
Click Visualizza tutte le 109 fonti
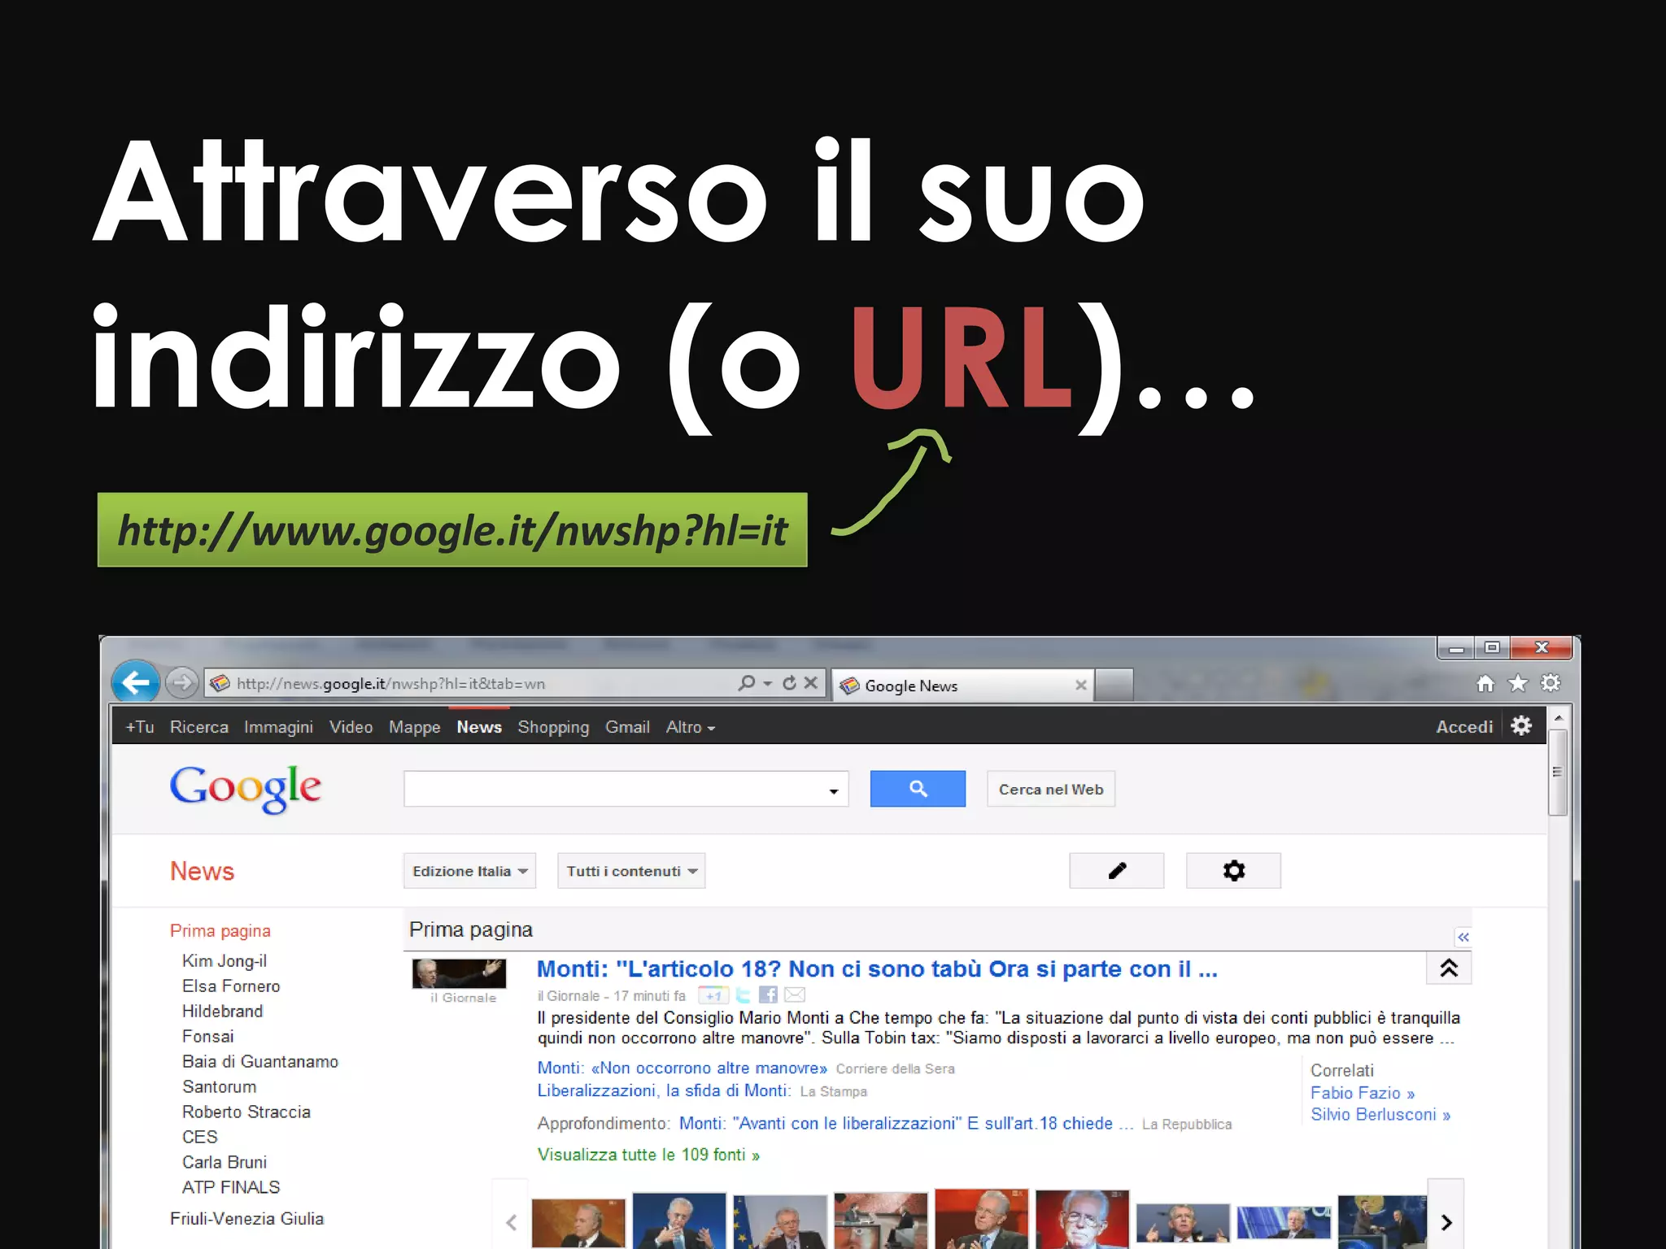tap(648, 1155)
